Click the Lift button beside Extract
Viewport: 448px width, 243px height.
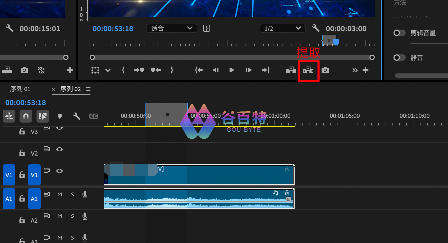pyautogui.click(x=291, y=70)
